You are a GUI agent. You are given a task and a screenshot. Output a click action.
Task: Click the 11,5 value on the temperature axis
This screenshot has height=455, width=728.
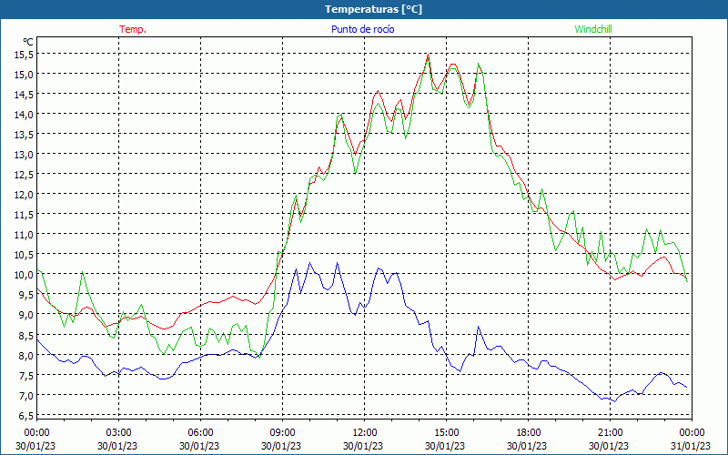(25, 214)
